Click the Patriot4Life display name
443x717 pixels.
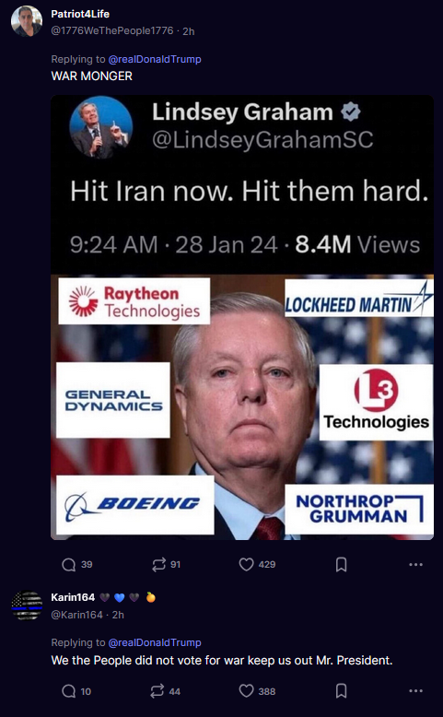click(x=80, y=14)
